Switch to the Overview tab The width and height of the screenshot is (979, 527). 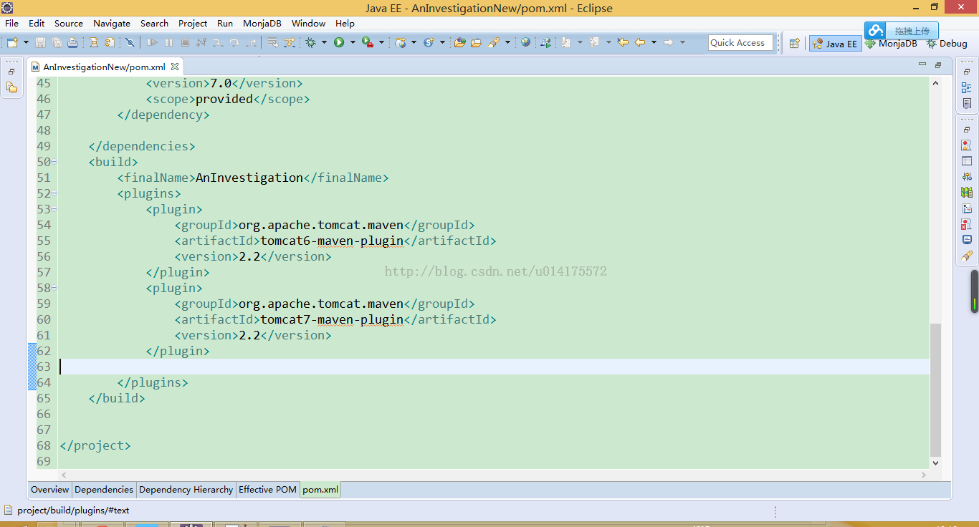click(50, 490)
